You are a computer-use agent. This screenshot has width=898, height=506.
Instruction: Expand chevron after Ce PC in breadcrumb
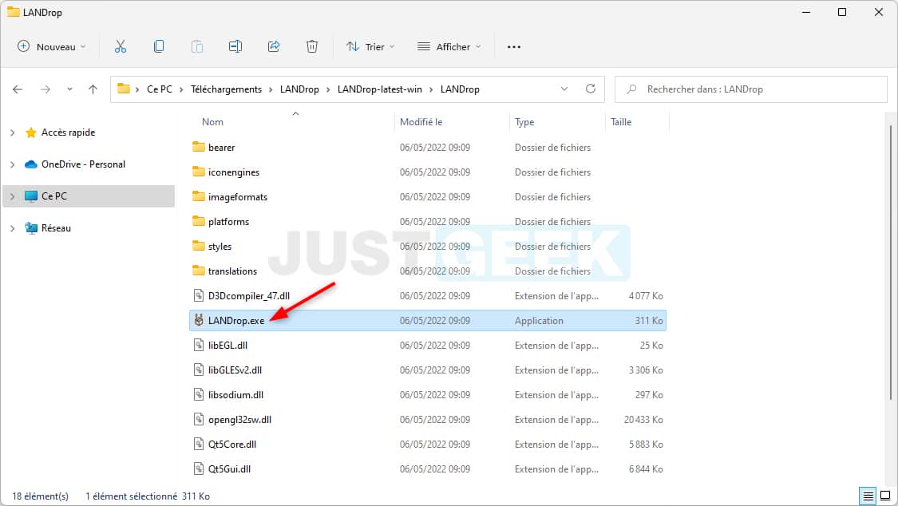click(x=181, y=89)
